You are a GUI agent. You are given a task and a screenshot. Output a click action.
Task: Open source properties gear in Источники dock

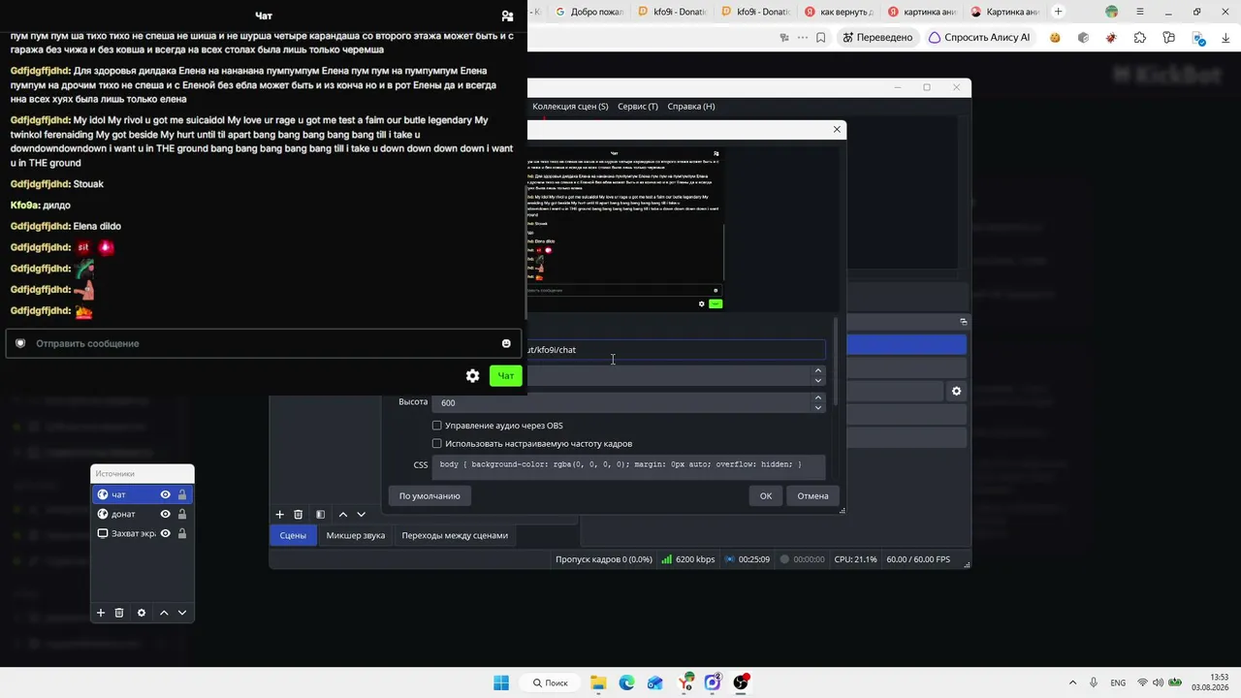[x=142, y=613]
